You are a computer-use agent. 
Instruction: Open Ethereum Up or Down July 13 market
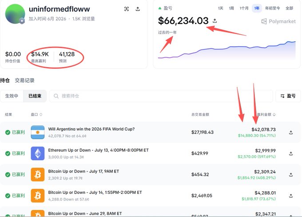coord(99,150)
